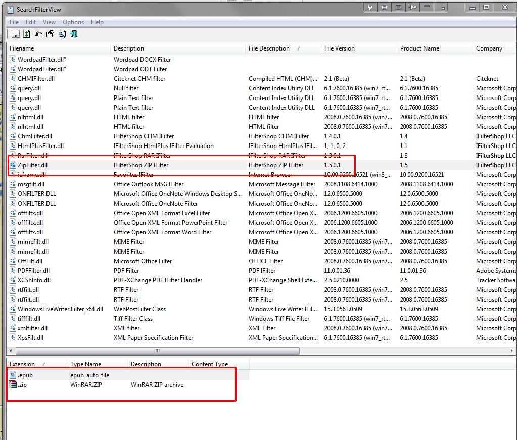Click the Exit door toolbar icon

pyautogui.click(x=73, y=34)
